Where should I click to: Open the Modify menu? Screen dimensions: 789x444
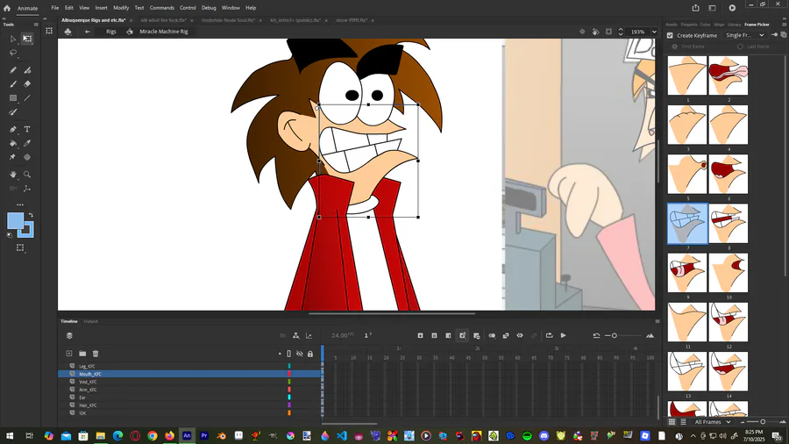[x=121, y=8]
